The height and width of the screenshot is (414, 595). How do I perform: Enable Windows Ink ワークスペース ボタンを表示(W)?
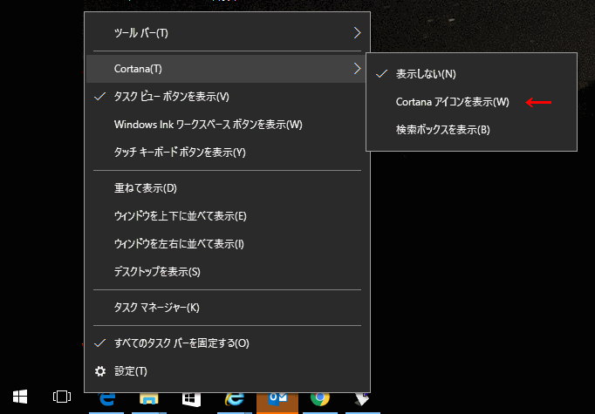pyautogui.click(x=228, y=125)
